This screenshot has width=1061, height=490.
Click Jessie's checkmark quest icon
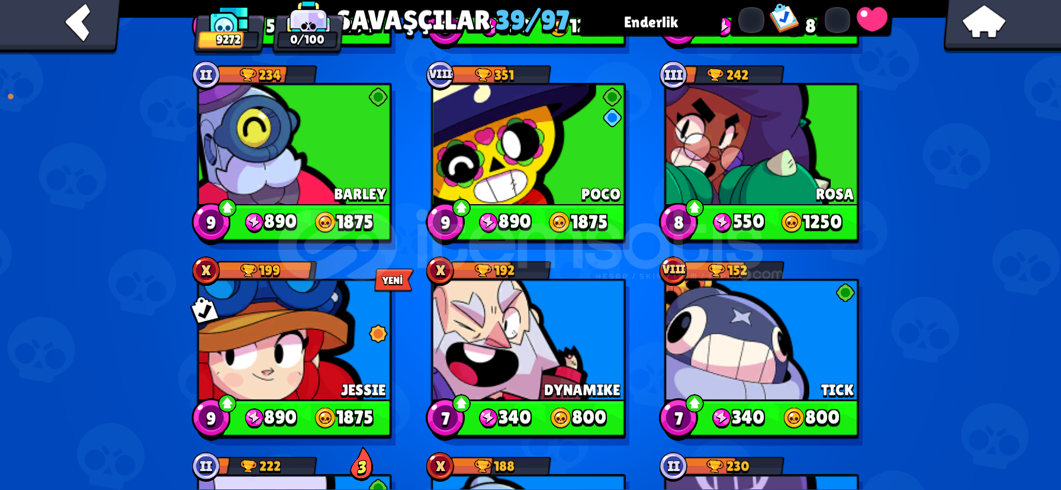(x=204, y=310)
